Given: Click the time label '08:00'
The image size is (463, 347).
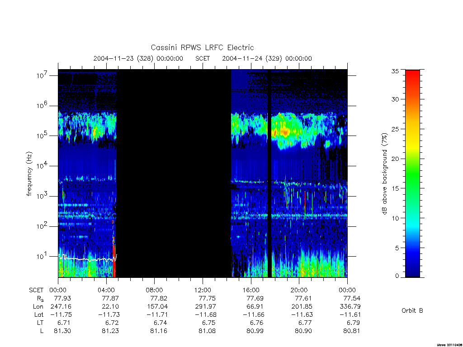Looking at the screenshot, I should 154,290.
